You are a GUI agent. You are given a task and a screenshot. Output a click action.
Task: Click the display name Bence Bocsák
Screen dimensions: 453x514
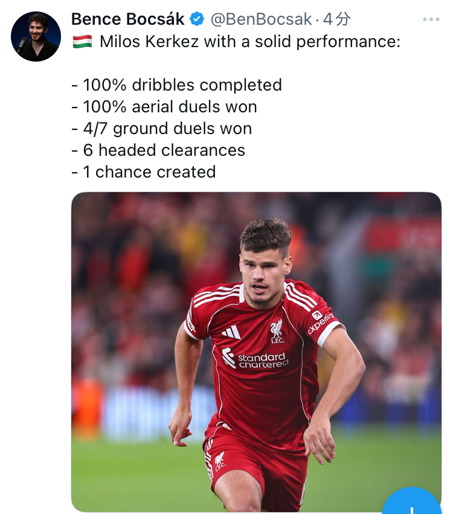[128, 19]
